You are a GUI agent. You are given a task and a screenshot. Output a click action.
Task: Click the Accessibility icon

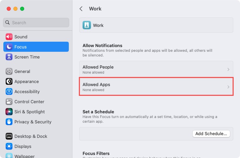9,91
